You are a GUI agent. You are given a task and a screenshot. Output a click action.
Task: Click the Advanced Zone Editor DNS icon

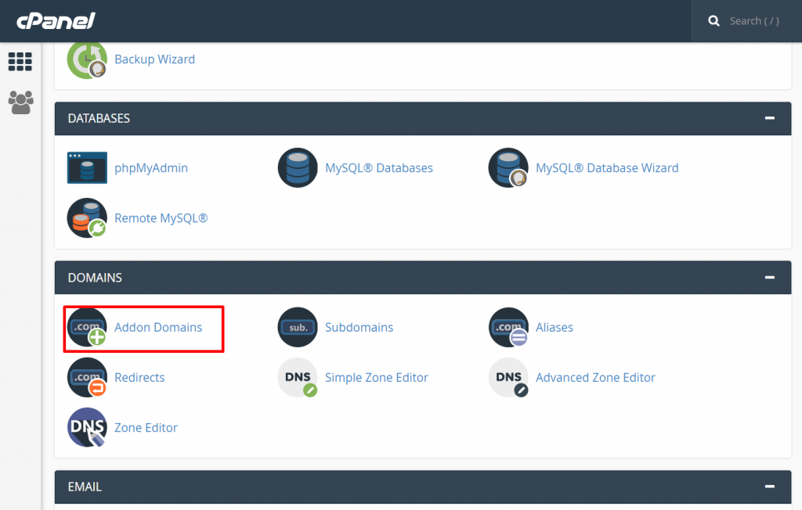508,377
